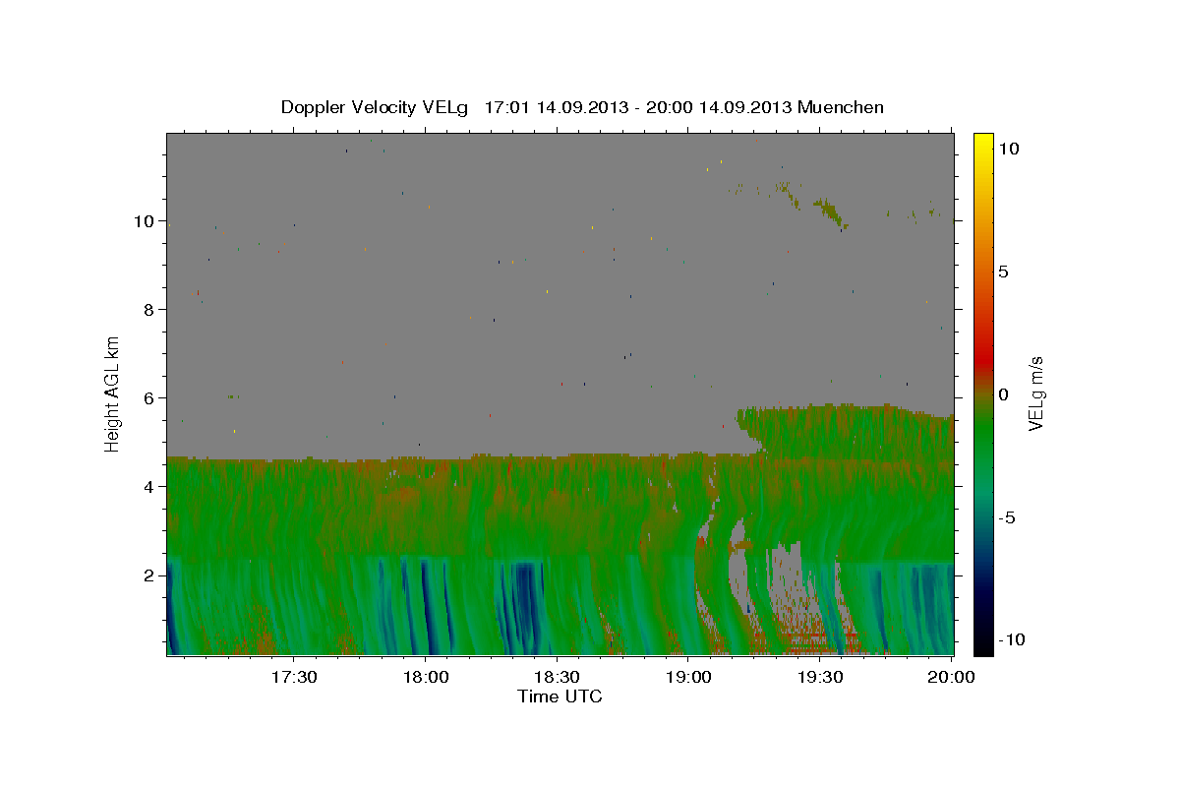Click the height axis label 2
The width and height of the screenshot is (1180, 787).
148,575
